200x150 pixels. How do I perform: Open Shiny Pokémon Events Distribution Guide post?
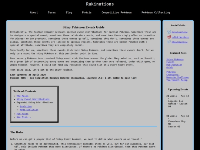click(x=175, y=63)
